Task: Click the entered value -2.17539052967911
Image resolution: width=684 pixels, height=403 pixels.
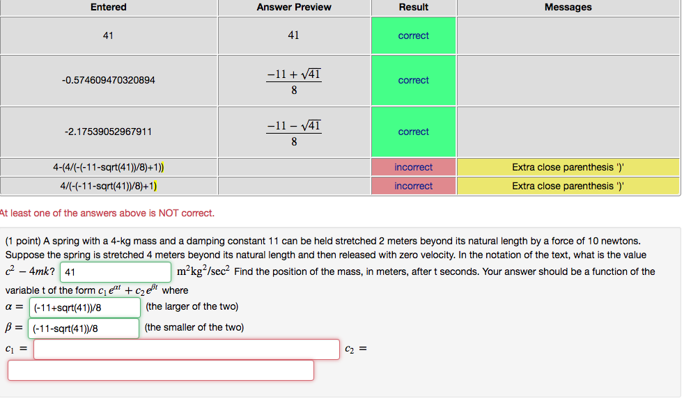Action: click(108, 131)
